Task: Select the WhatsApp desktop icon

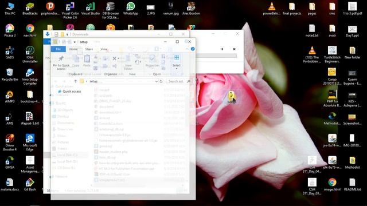Action: click(131, 9)
